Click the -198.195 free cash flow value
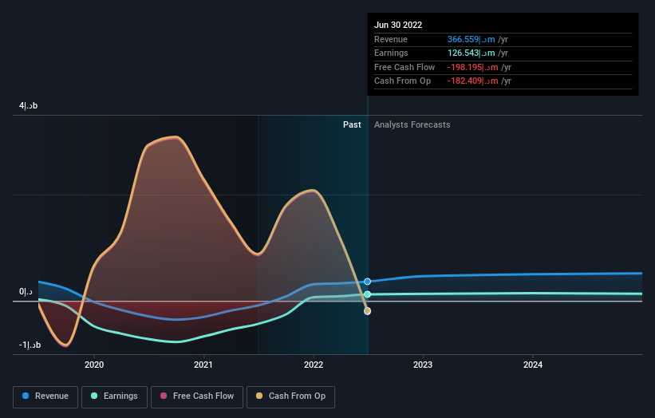Screen dimensions: 655x418 pos(472,67)
